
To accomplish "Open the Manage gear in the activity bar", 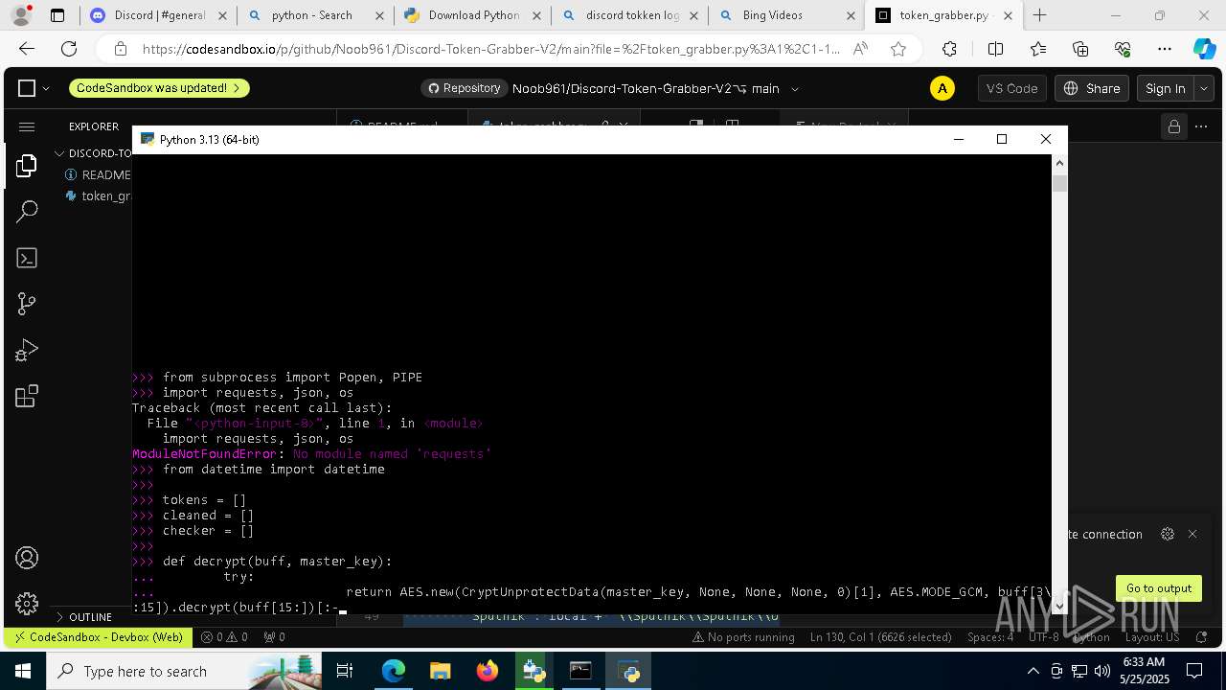I will 27,604.
